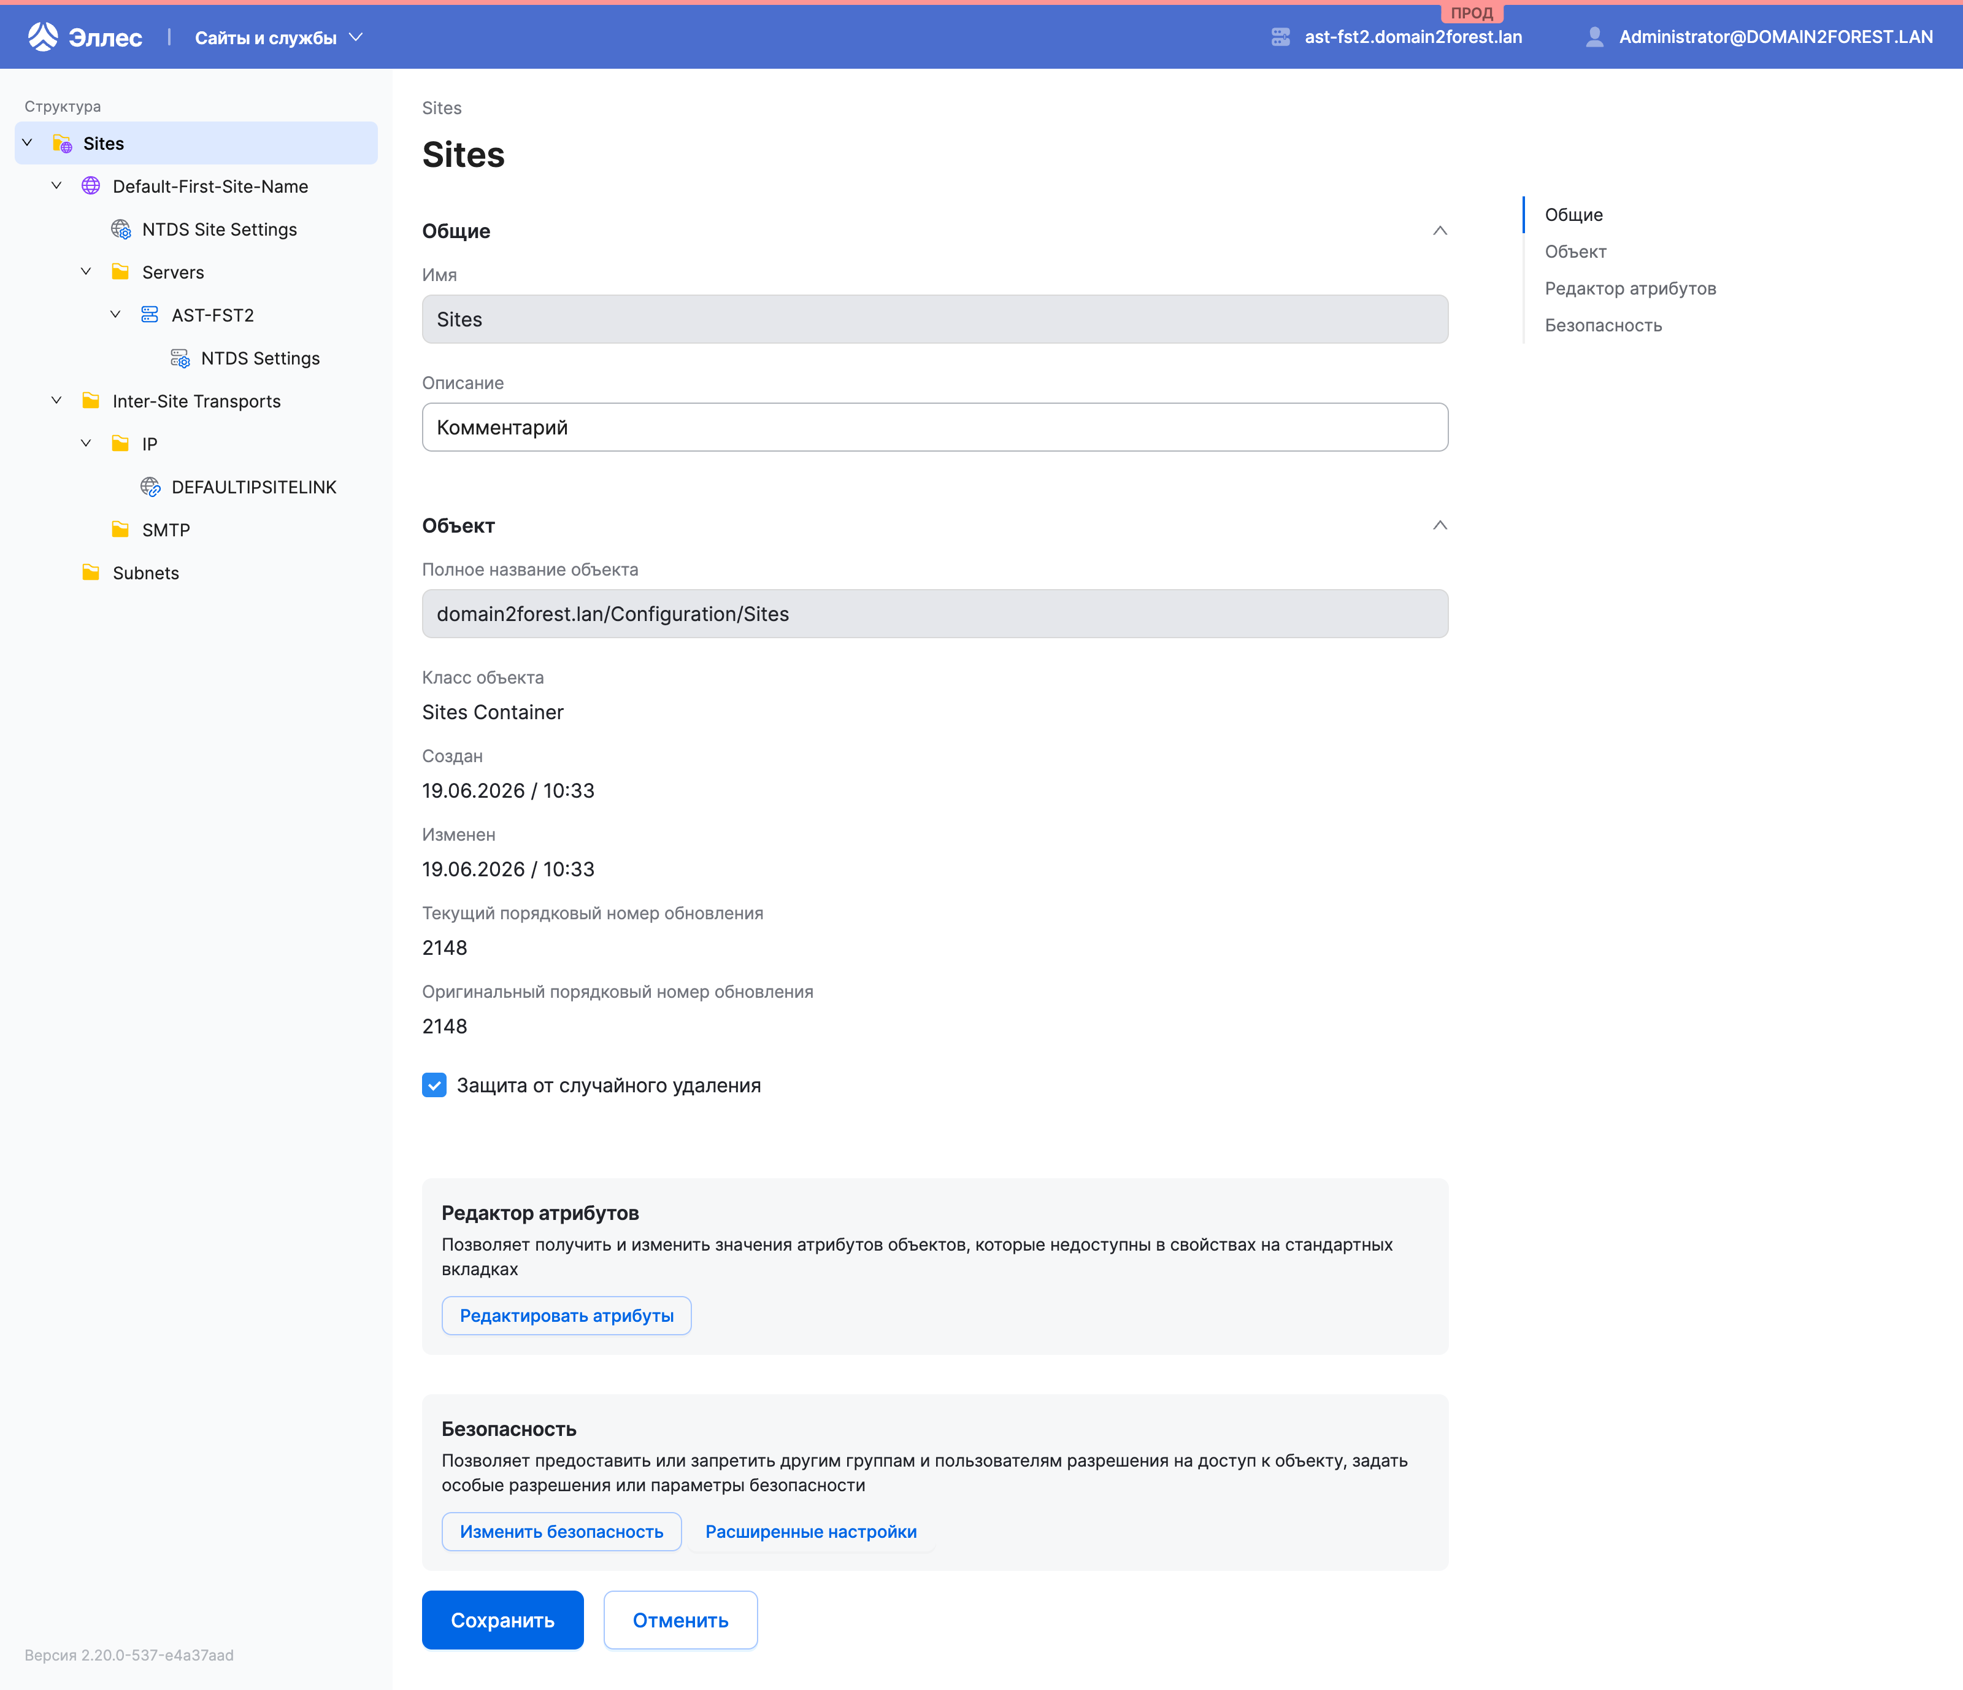The height and width of the screenshot is (1690, 1963).
Task: Collapse the AST-FST2 tree node
Action: tap(115, 315)
